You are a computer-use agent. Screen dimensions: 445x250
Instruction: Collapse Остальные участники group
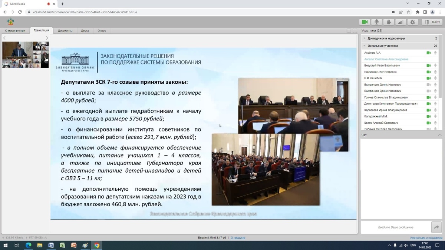click(365, 46)
